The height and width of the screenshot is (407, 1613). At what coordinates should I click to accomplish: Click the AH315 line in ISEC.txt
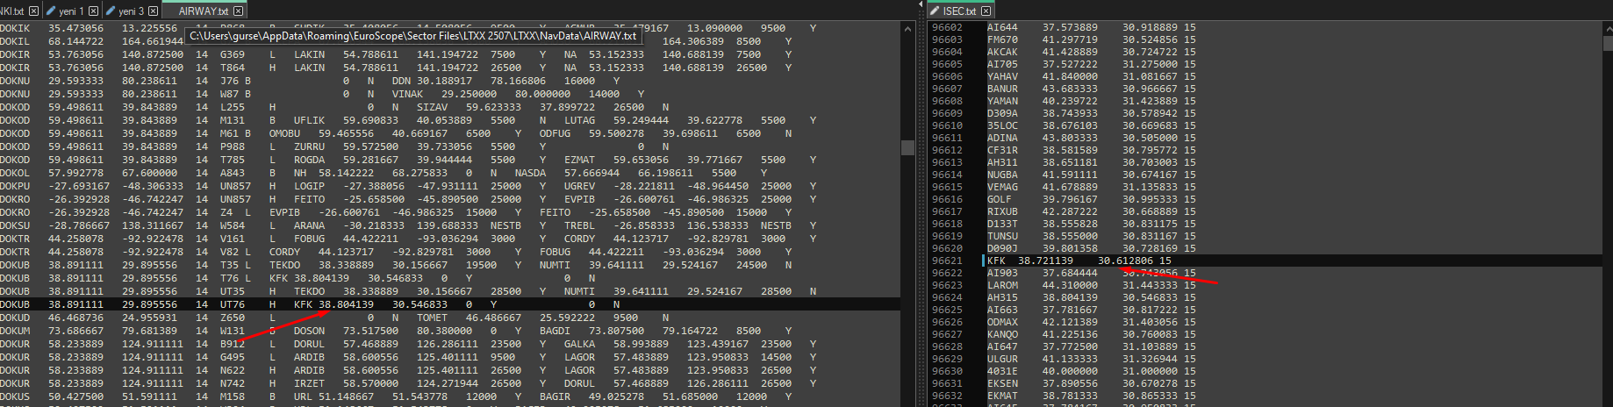pos(1091,297)
